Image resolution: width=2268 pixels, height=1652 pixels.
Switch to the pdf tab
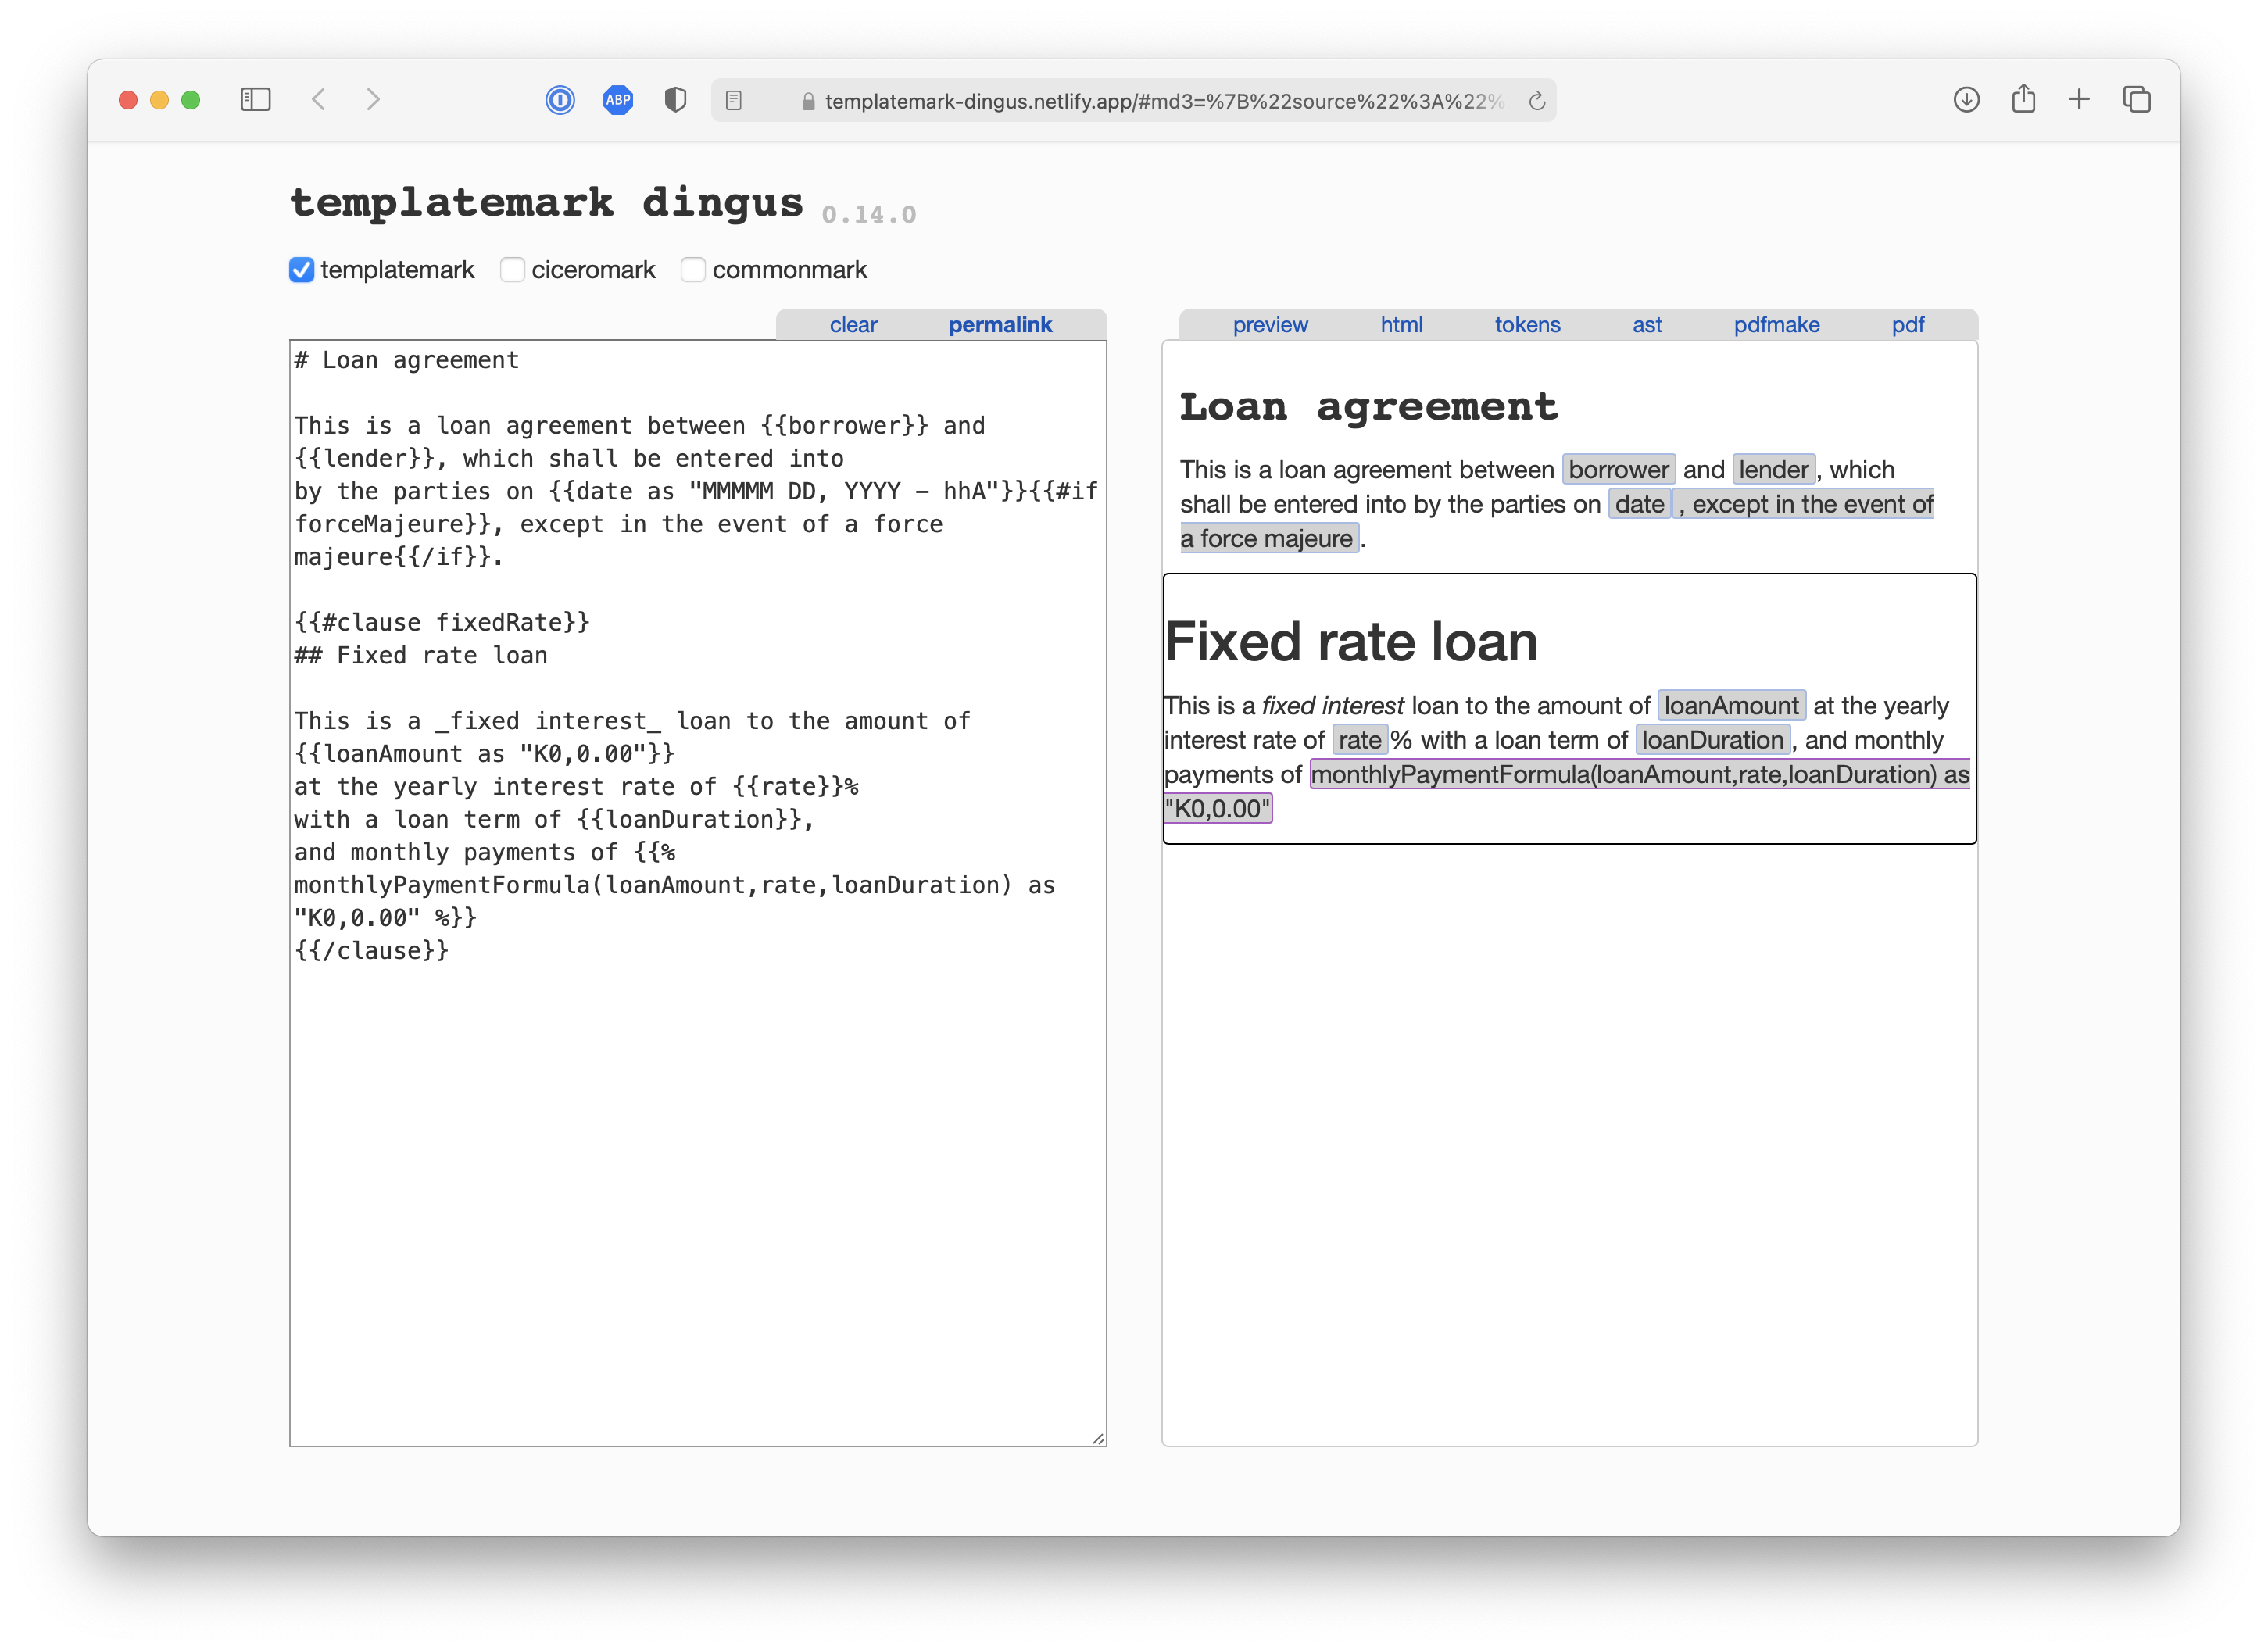[1907, 325]
